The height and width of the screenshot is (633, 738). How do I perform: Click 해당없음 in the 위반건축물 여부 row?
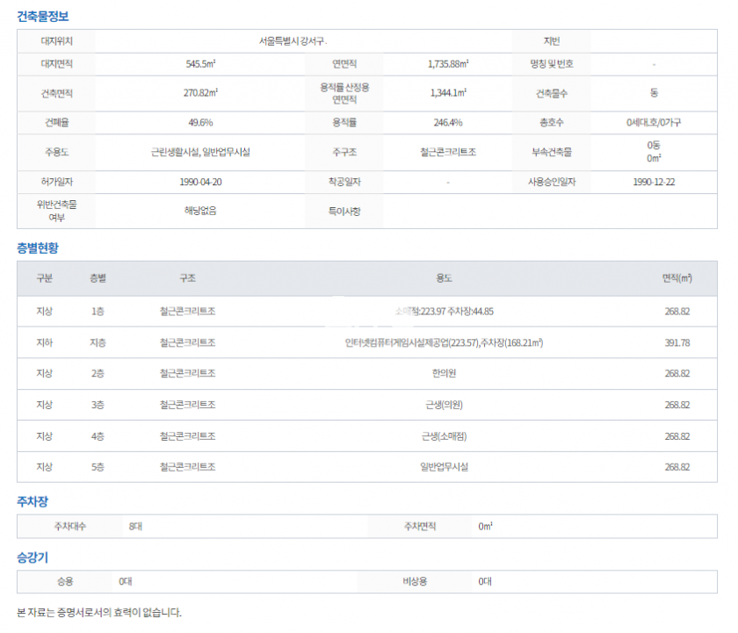coord(201,211)
